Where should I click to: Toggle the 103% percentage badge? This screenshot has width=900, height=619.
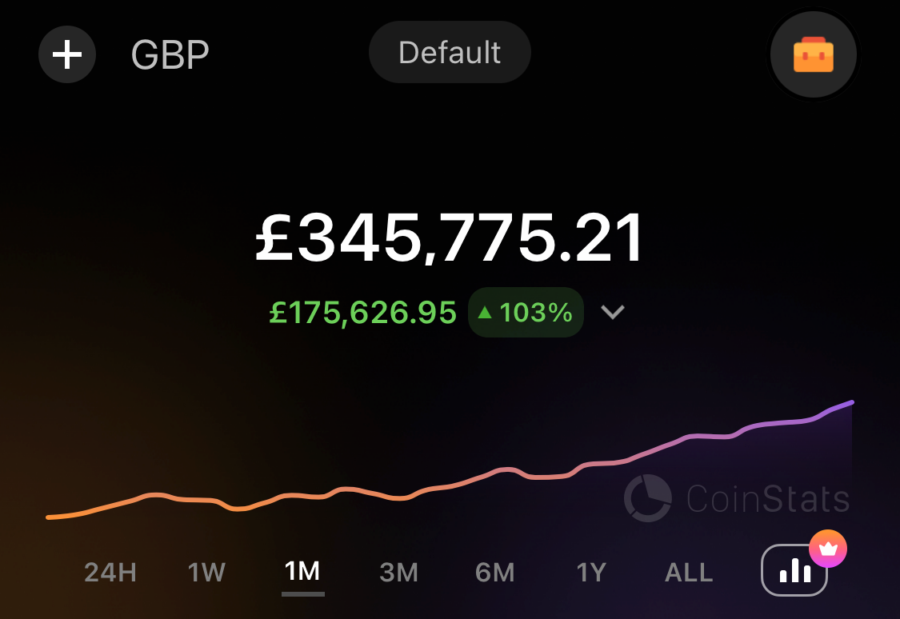(x=526, y=312)
